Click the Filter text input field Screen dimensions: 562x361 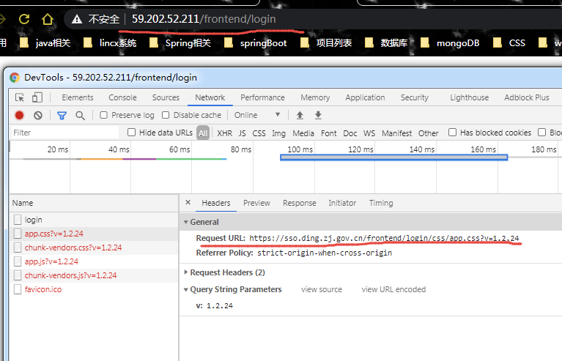pyautogui.click(x=64, y=133)
